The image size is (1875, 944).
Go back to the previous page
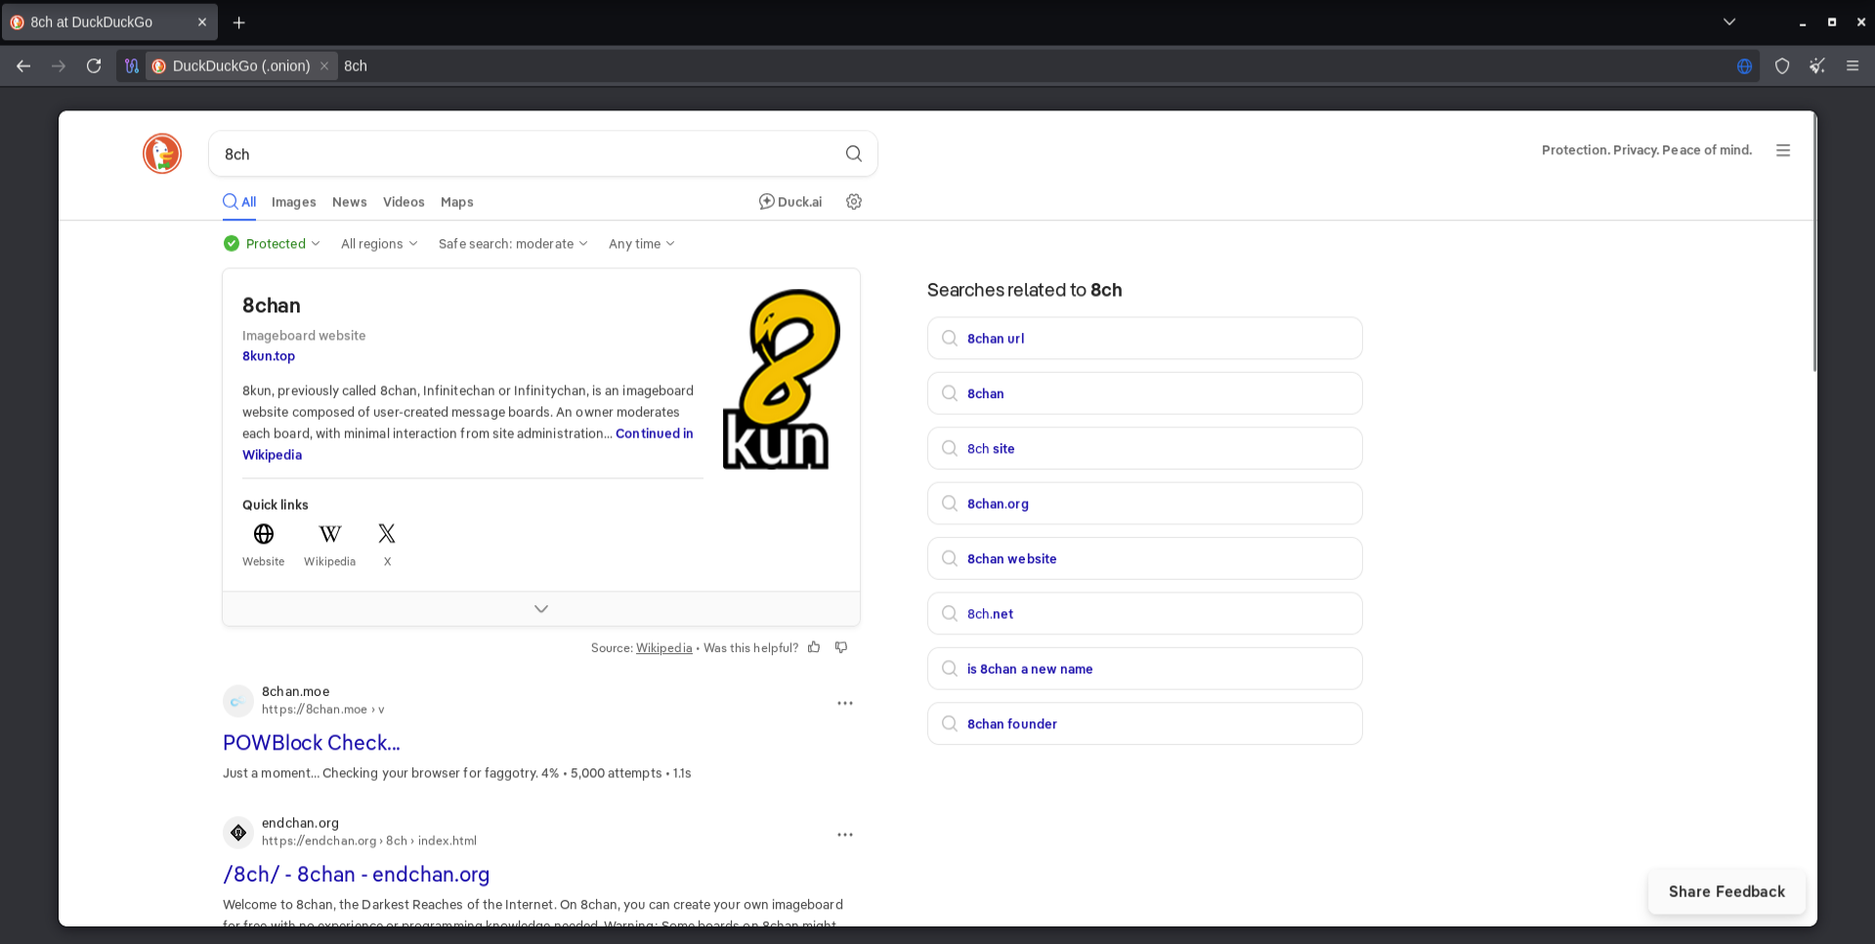click(x=23, y=66)
